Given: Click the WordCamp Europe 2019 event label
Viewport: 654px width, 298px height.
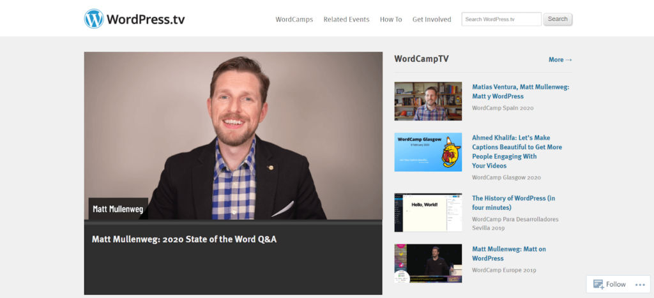Looking at the screenshot, I should coord(504,270).
